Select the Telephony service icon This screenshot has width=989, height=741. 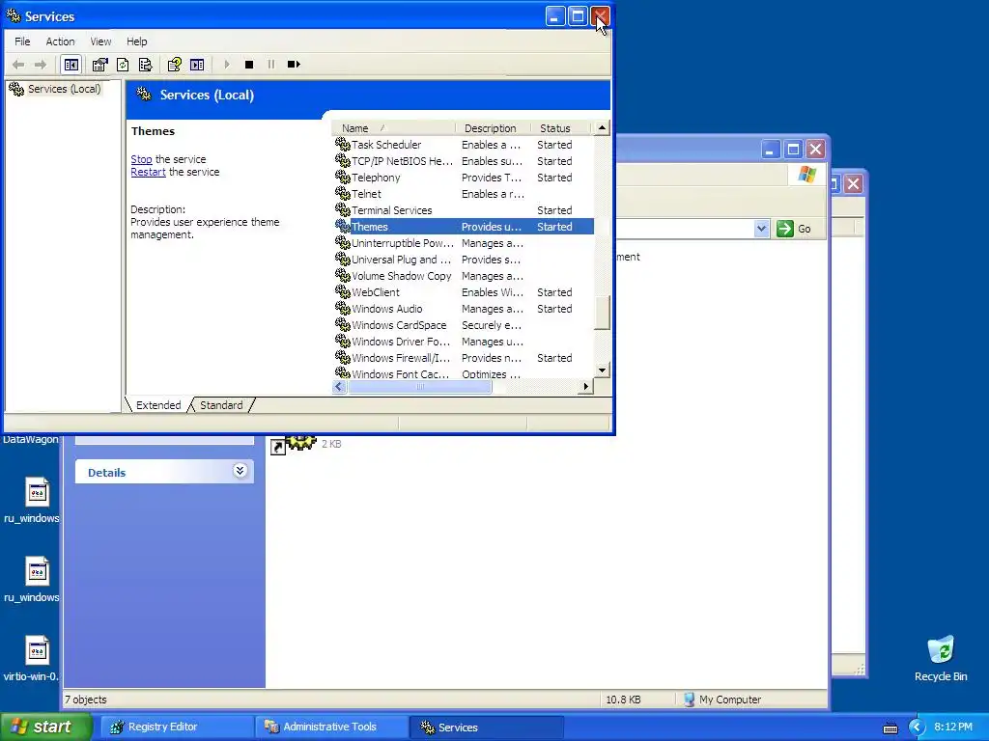point(343,178)
